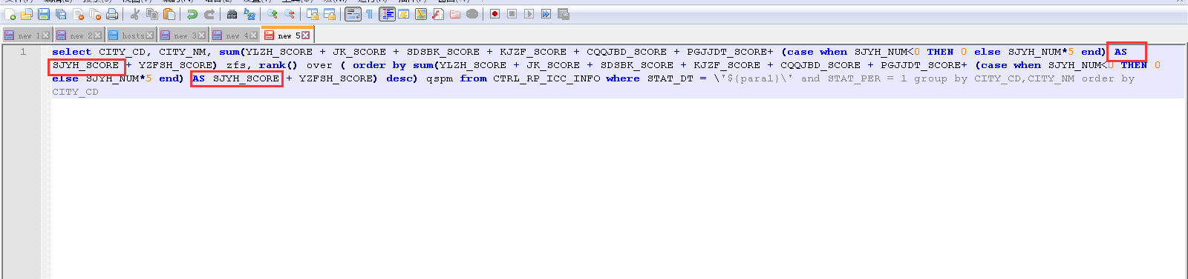Image resolution: width=1188 pixels, height=279 pixels.
Task: Click the 'over' keyword after rank()
Action: (x=320, y=65)
